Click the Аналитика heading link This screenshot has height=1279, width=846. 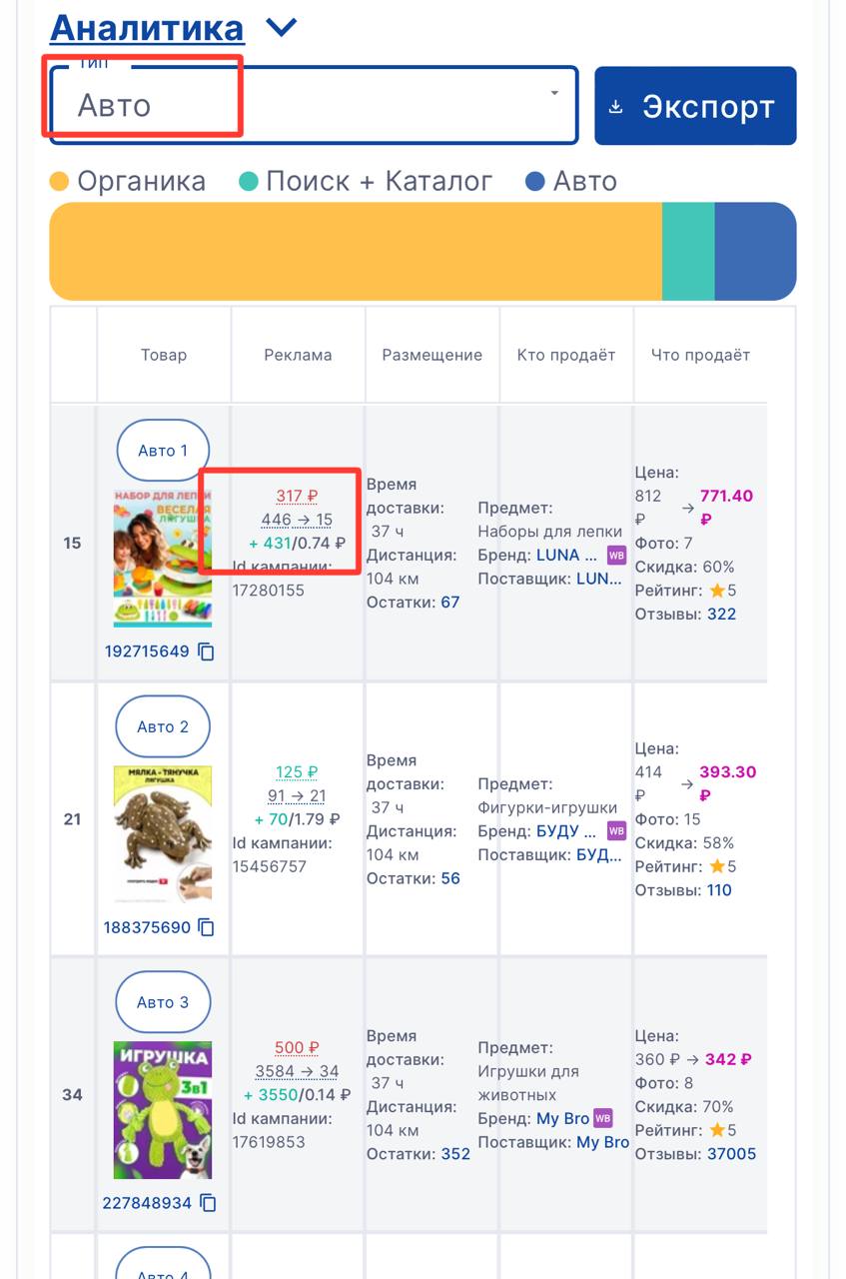click(x=147, y=28)
